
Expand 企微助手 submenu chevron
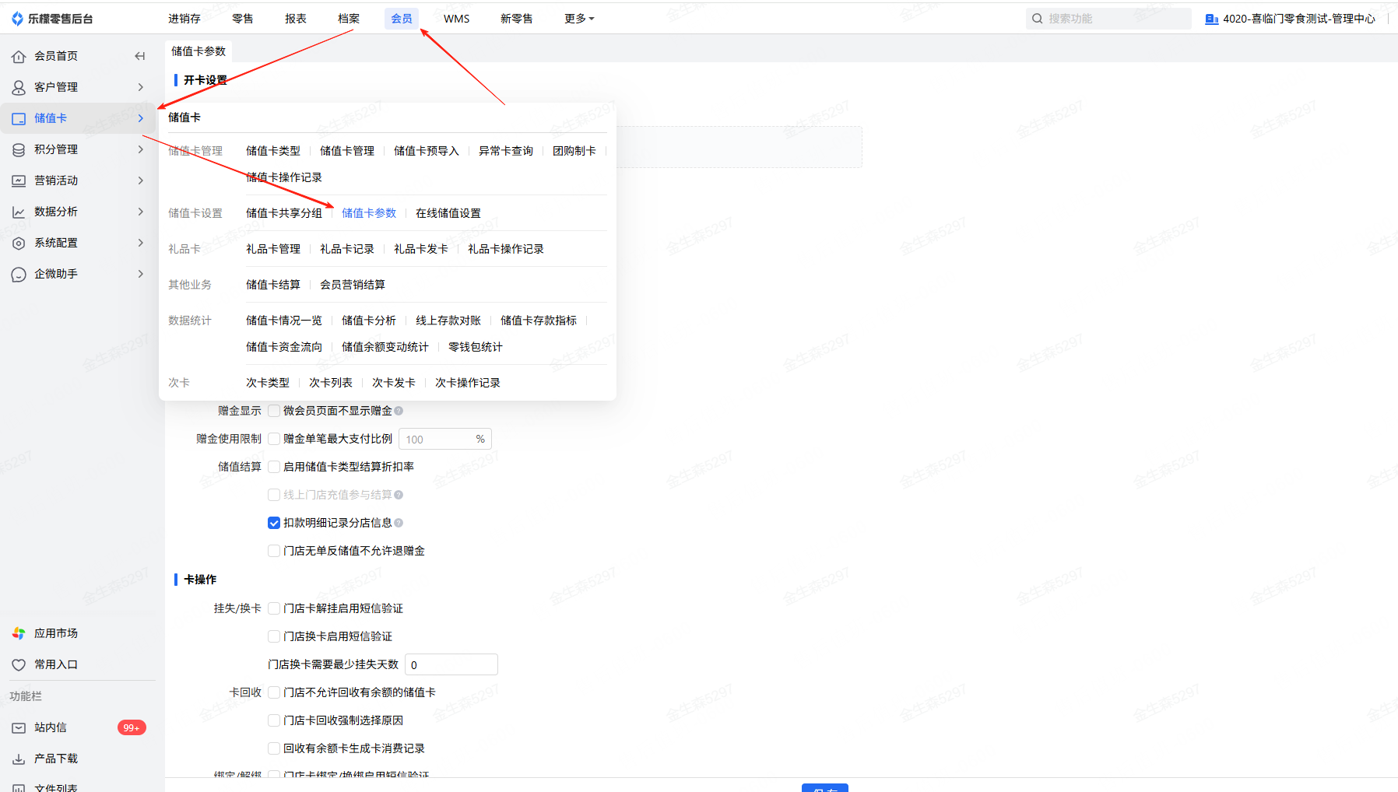click(x=141, y=274)
